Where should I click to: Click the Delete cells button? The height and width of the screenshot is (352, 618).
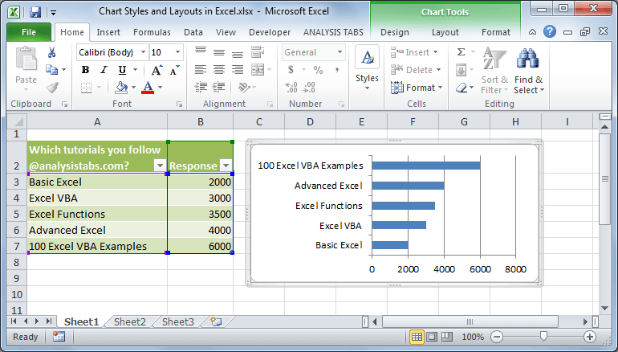(416, 70)
